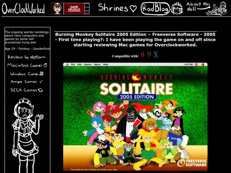
Task: Click the Windows logo icon beside Windows Games
Action: tap(41, 73)
